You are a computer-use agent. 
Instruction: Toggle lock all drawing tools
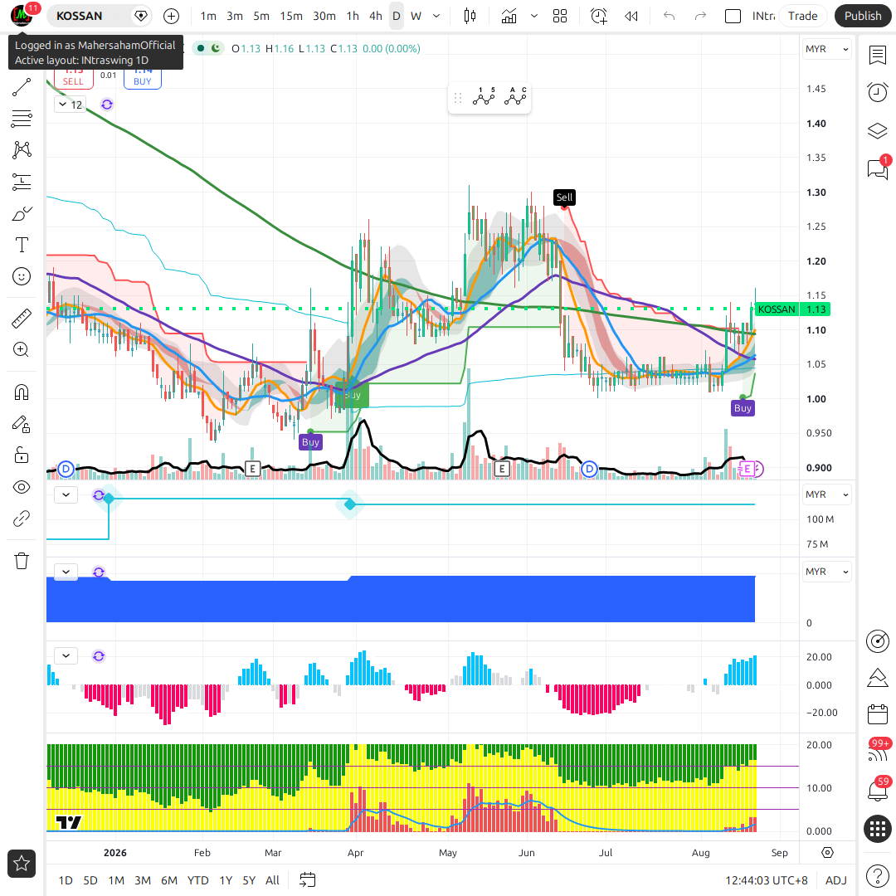click(22, 455)
